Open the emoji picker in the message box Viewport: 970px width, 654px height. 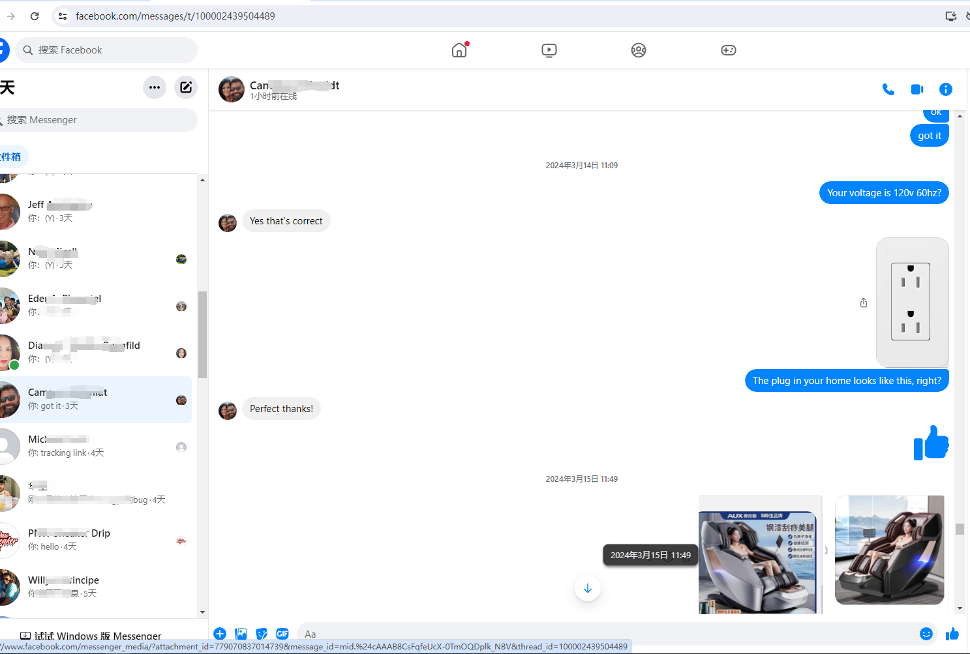[x=926, y=634]
